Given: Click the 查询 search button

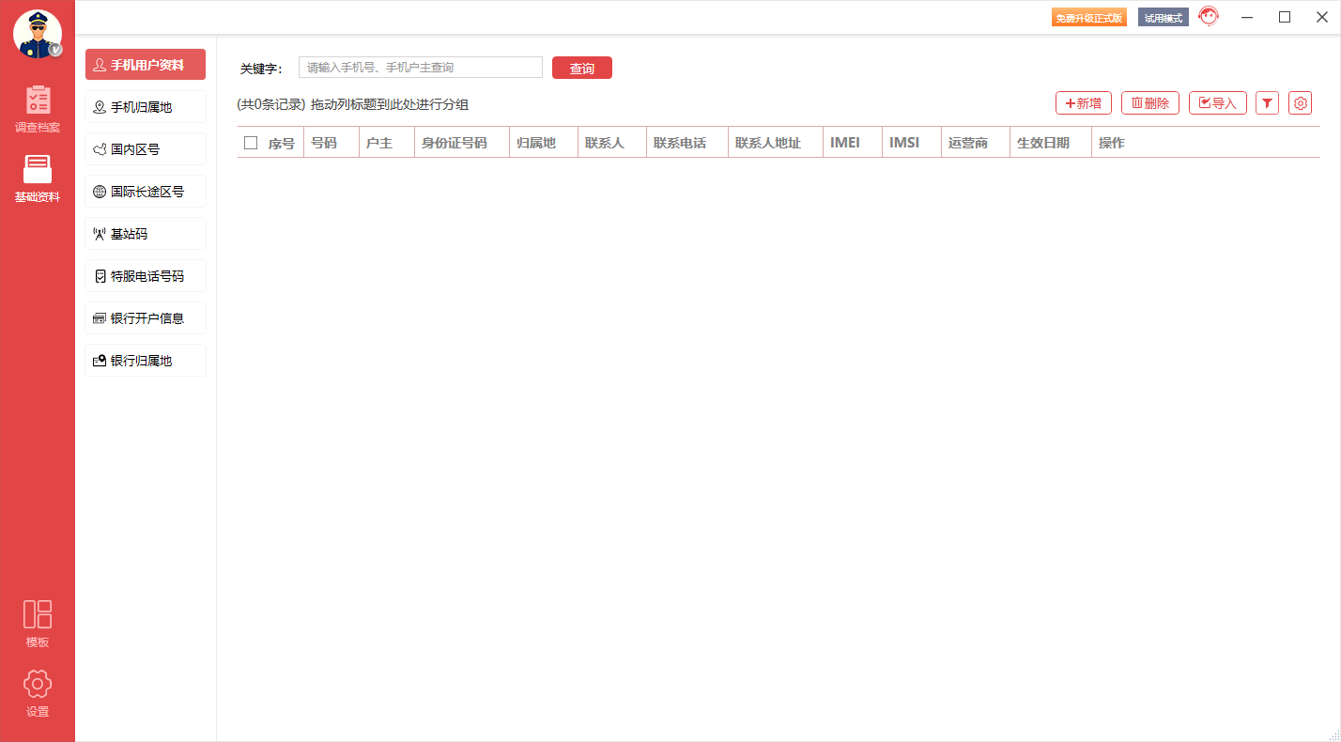Looking at the screenshot, I should pyautogui.click(x=582, y=67).
